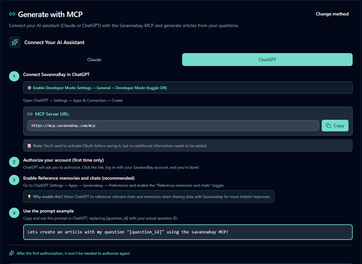The width and height of the screenshot is (362, 264).
Task: Click the Use the prompt example heading
Action: pos(48,211)
